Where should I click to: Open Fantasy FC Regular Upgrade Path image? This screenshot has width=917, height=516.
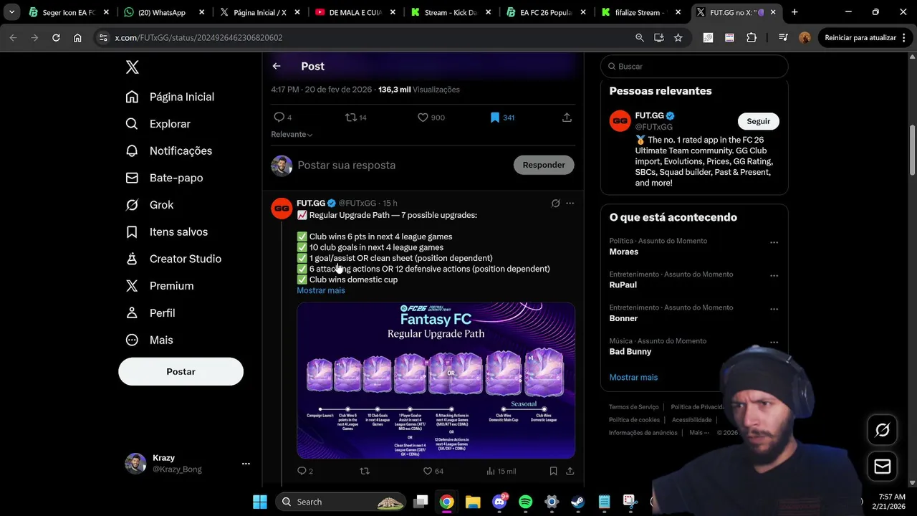click(x=436, y=381)
